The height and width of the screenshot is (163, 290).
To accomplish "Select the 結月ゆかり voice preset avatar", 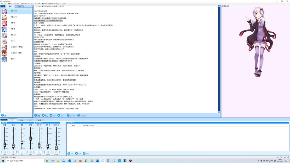I will tap(4, 11).
